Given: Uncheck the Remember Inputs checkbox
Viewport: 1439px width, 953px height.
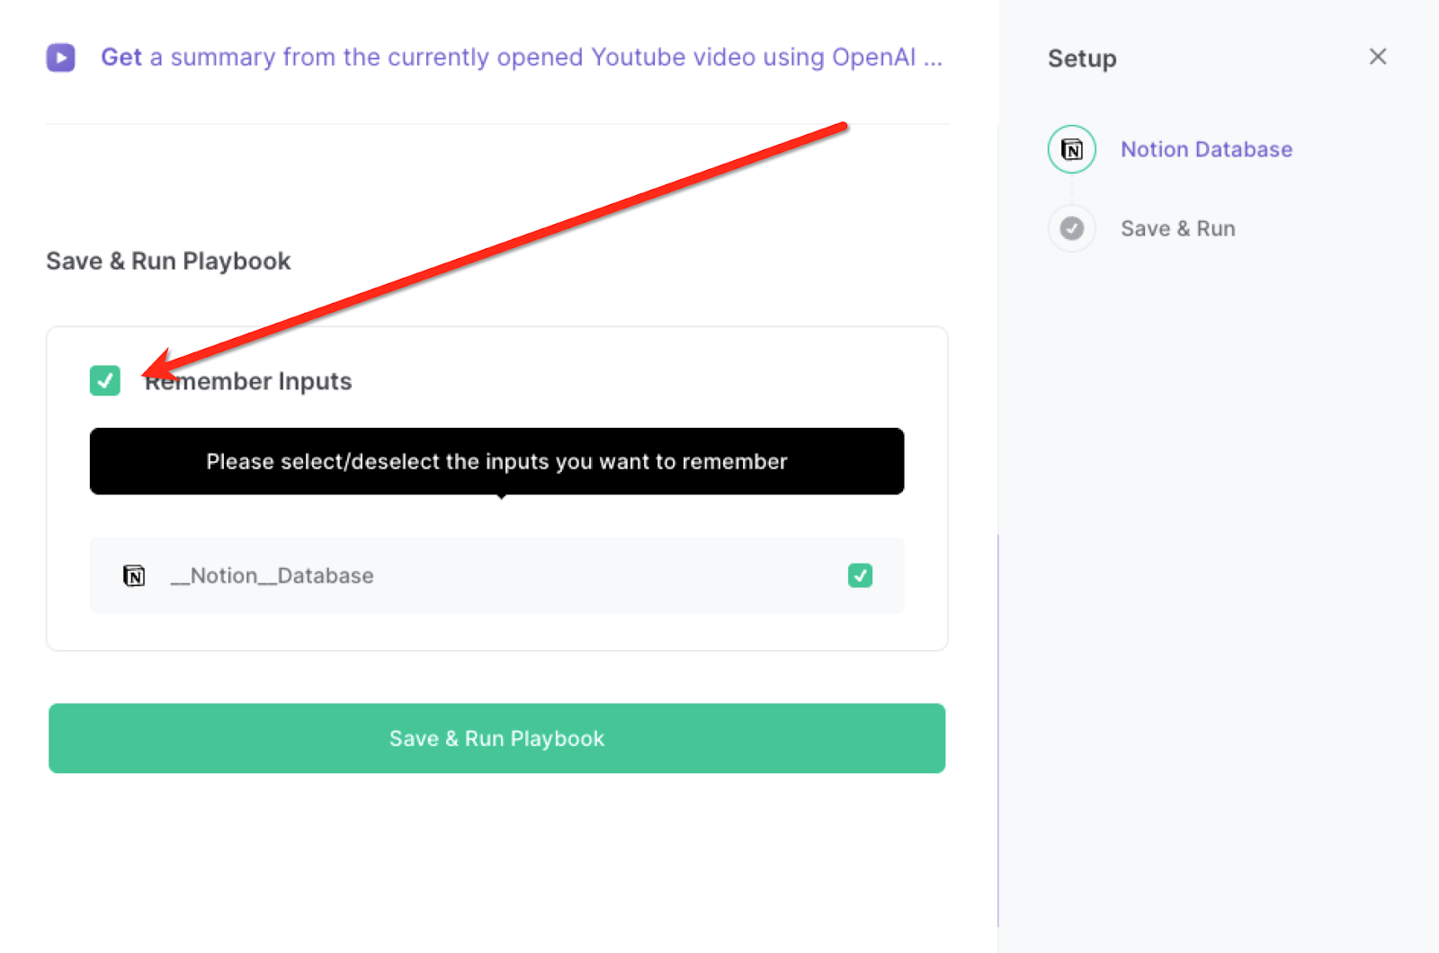Looking at the screenshot, I should (105, 380).
